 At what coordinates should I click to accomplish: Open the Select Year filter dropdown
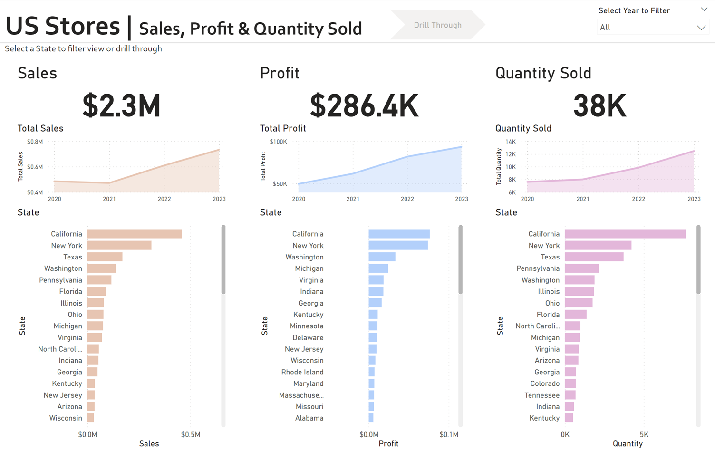pos(652,28)
